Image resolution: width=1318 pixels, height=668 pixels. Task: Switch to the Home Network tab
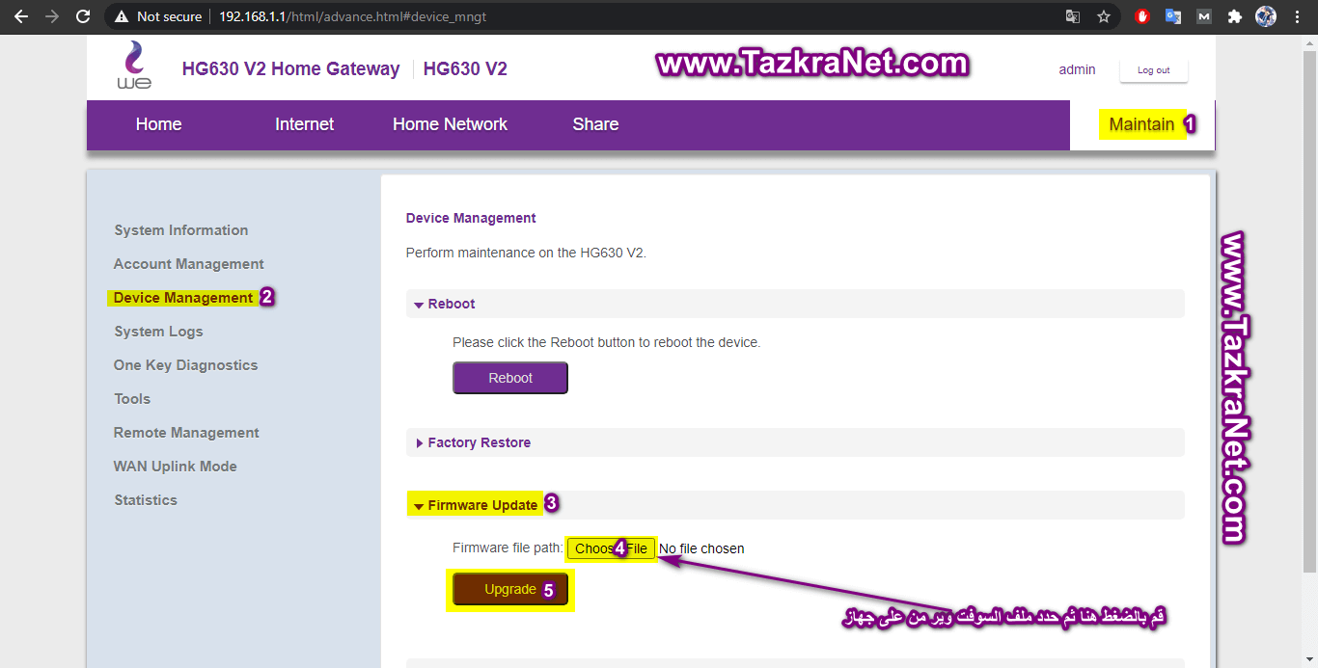click(x=450, y=124)
